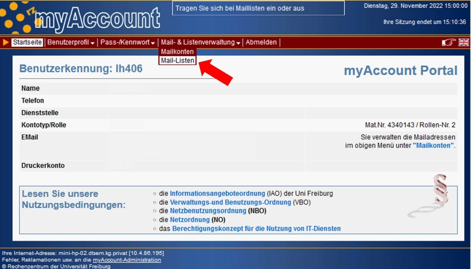Go to the Startseite menu item
The height and width of the screenshot is (269, 471).
pyautogui.click(x=27, y=42)
